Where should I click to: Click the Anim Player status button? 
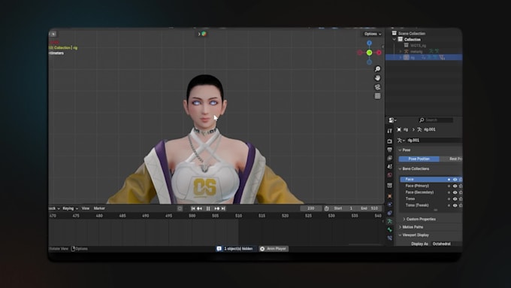click(x=274, y=249)
